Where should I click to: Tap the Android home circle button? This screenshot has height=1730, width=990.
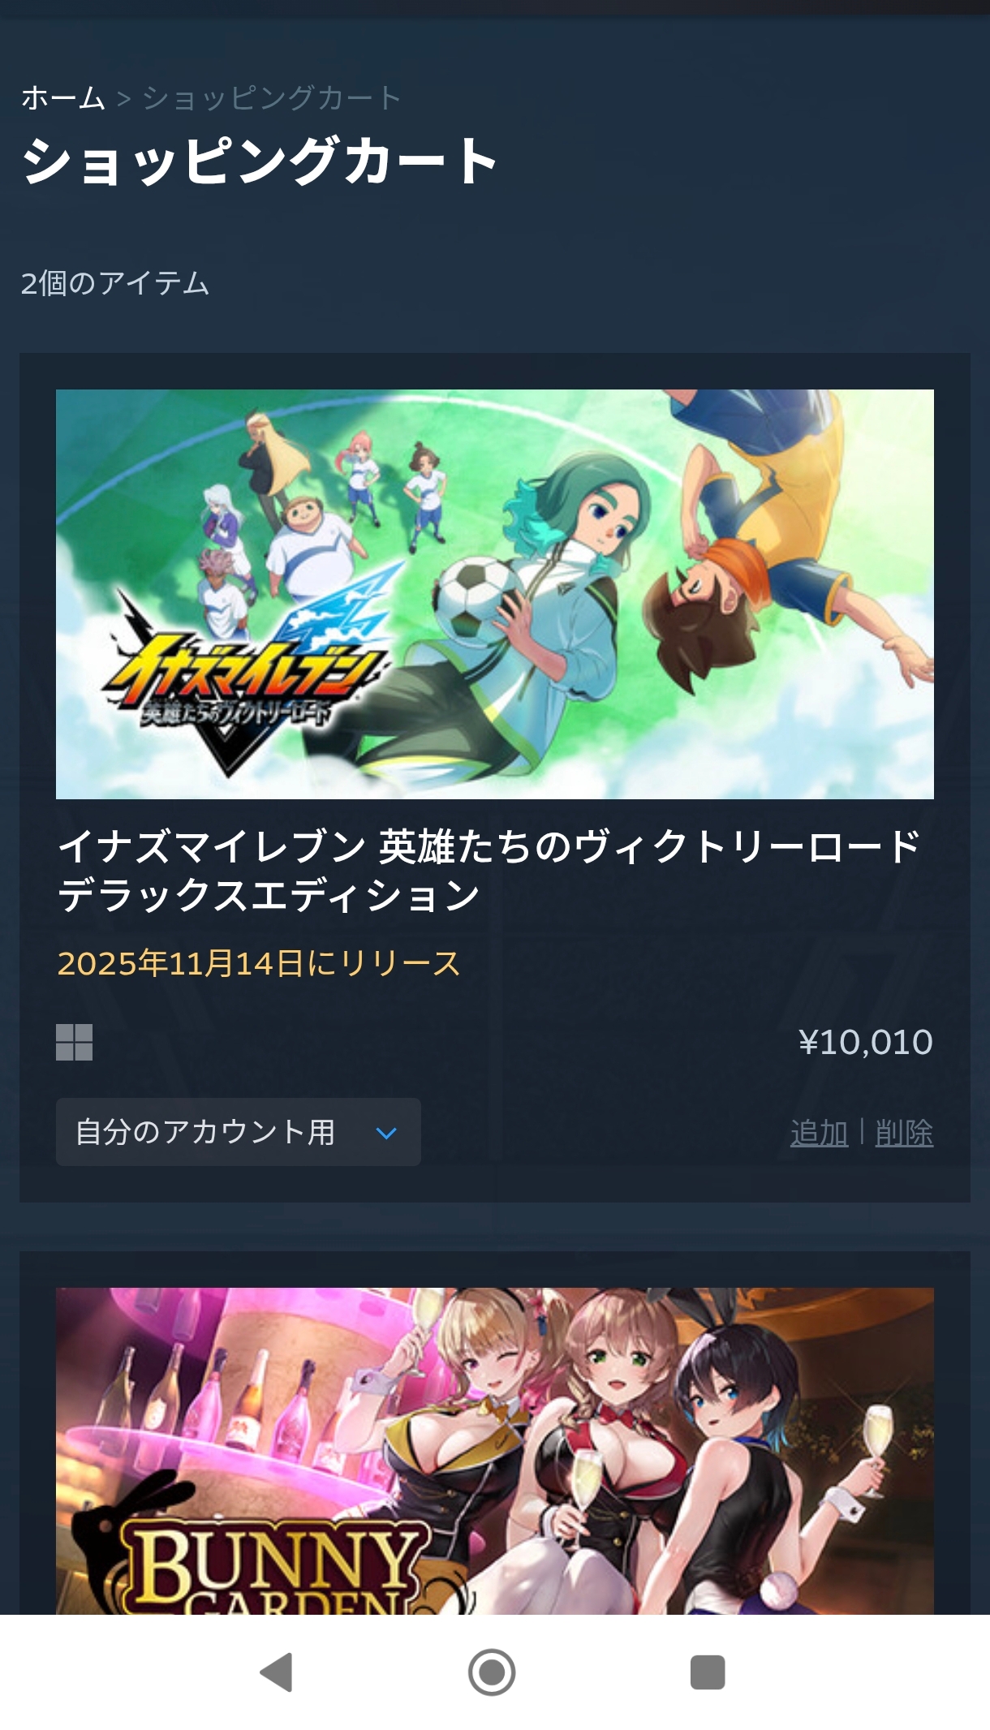[x=492, y=1672]
